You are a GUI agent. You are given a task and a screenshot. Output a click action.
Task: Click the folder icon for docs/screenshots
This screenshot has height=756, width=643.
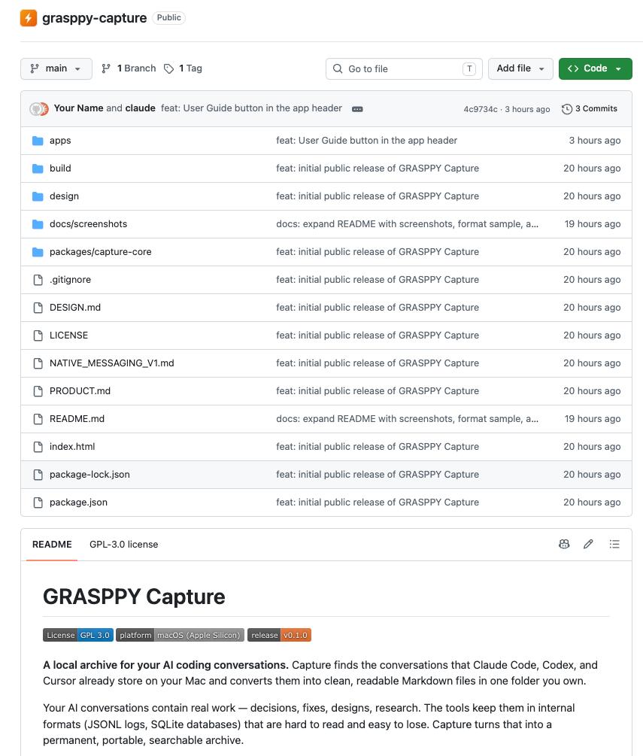pos(38,224)
